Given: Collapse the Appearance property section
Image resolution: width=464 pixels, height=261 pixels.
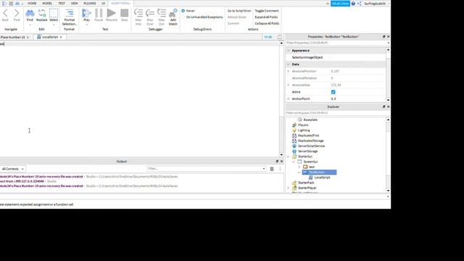Looking at the screenshot, I should click(x=289, y=51).
